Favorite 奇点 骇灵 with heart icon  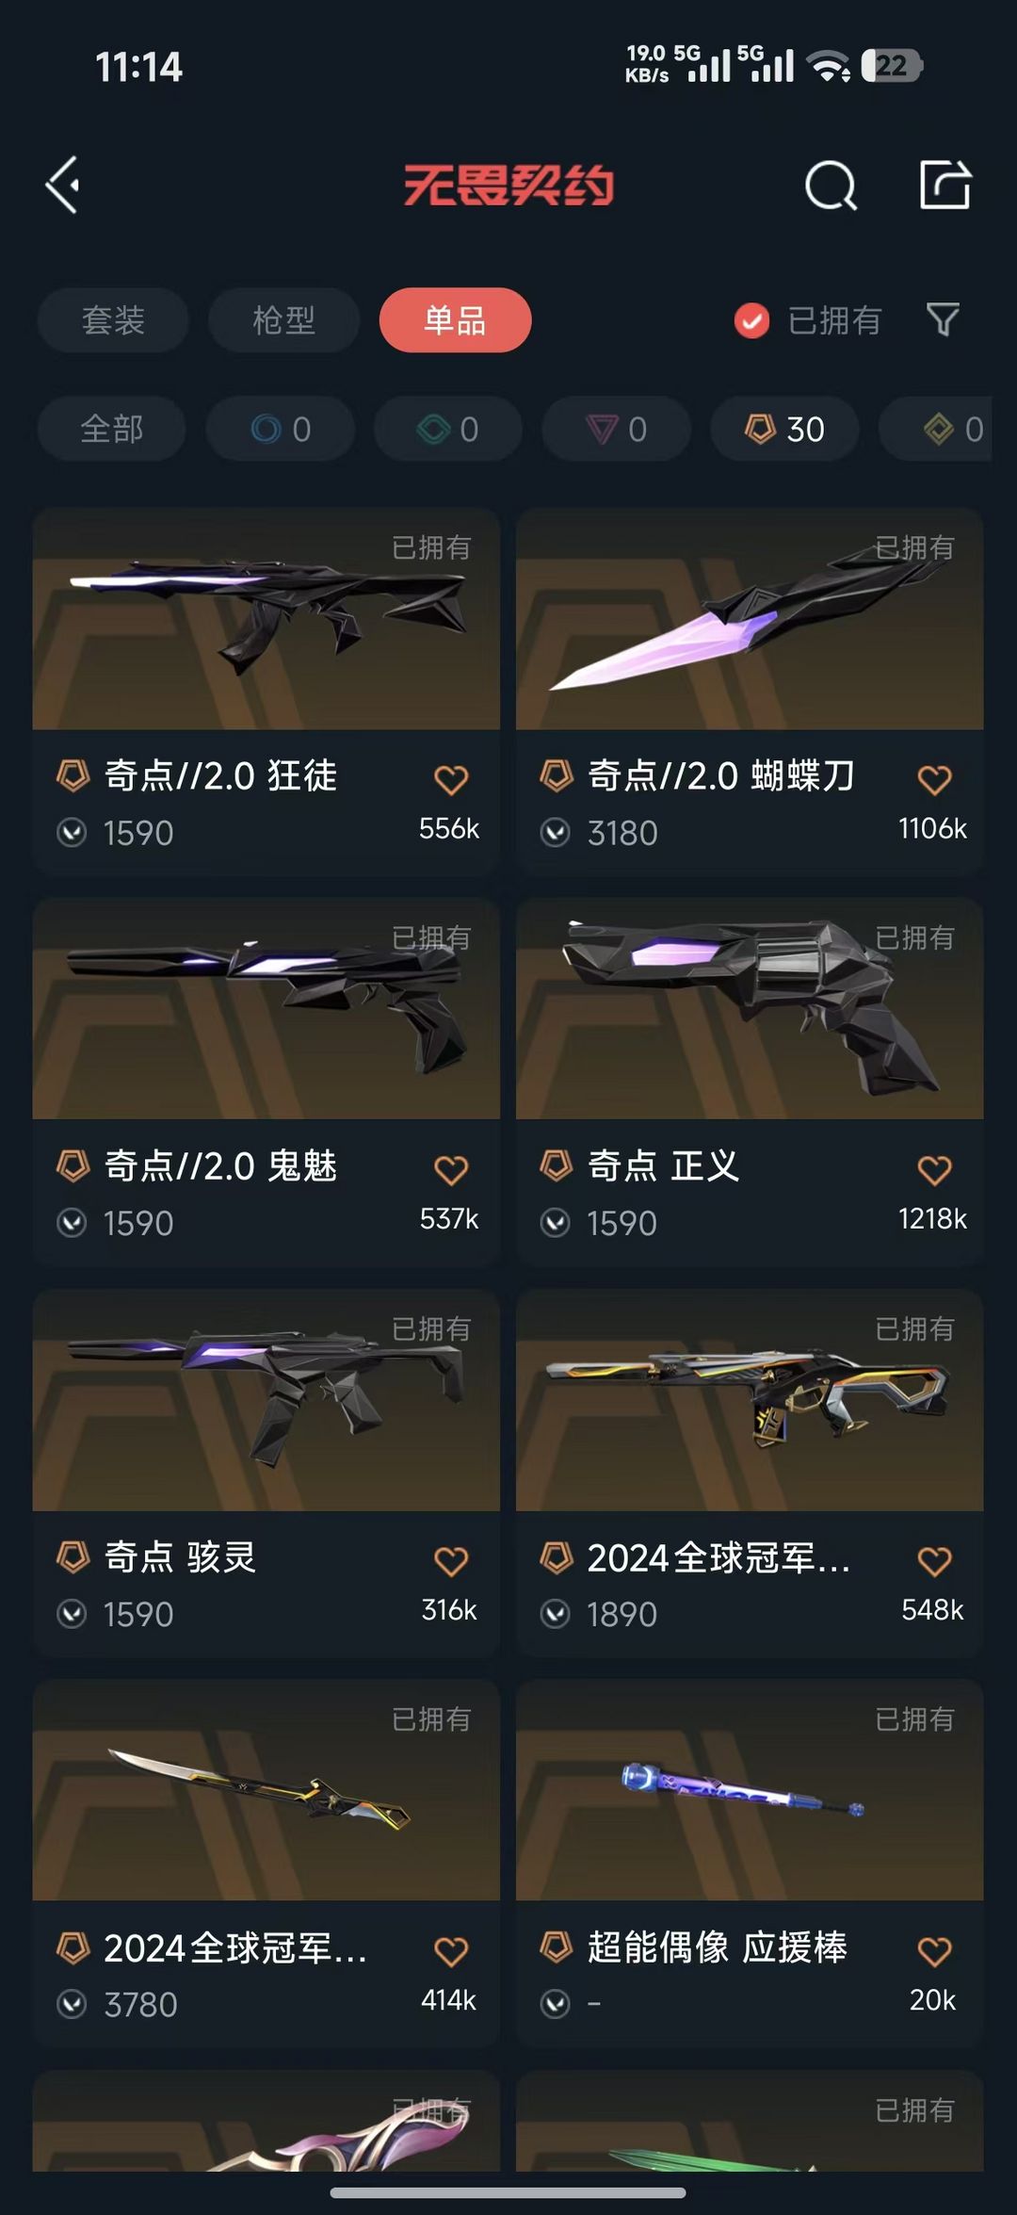(x=451, y=1561)
